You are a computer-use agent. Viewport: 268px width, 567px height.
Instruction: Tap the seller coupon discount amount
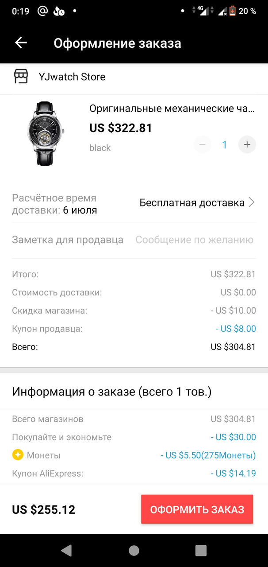[x=236, y=329]
